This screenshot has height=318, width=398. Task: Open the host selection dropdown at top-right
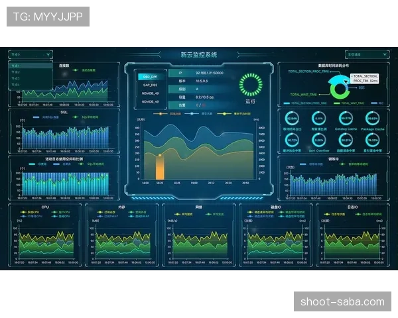[x=367, y=54]
